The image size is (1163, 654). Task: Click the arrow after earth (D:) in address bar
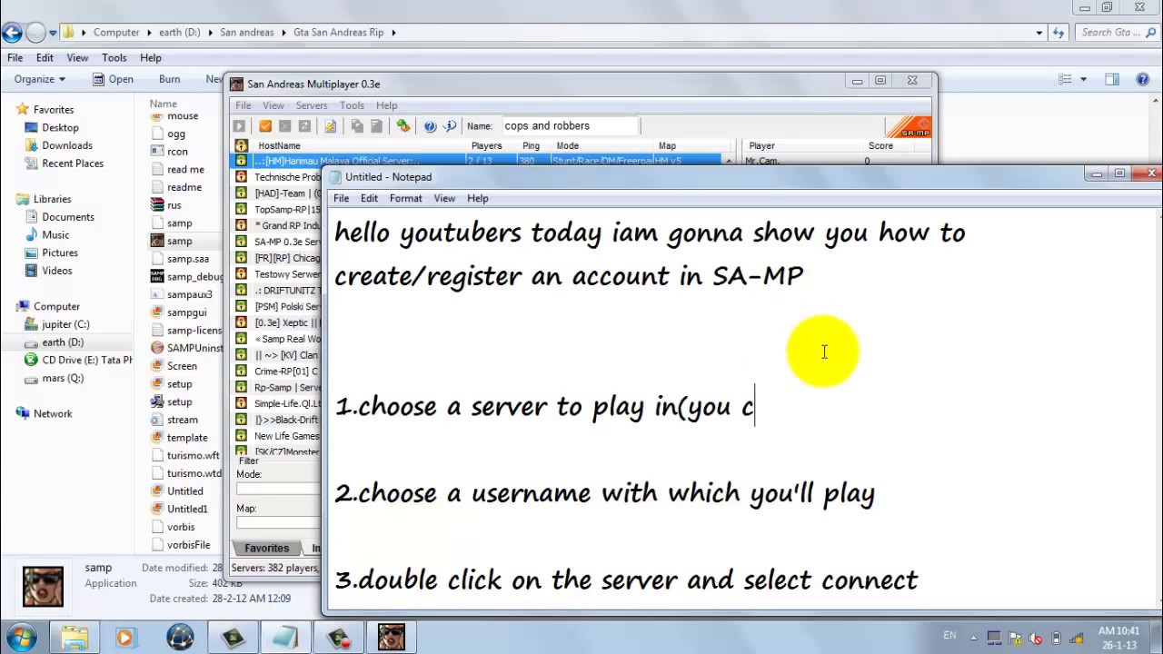pos(211,33)
